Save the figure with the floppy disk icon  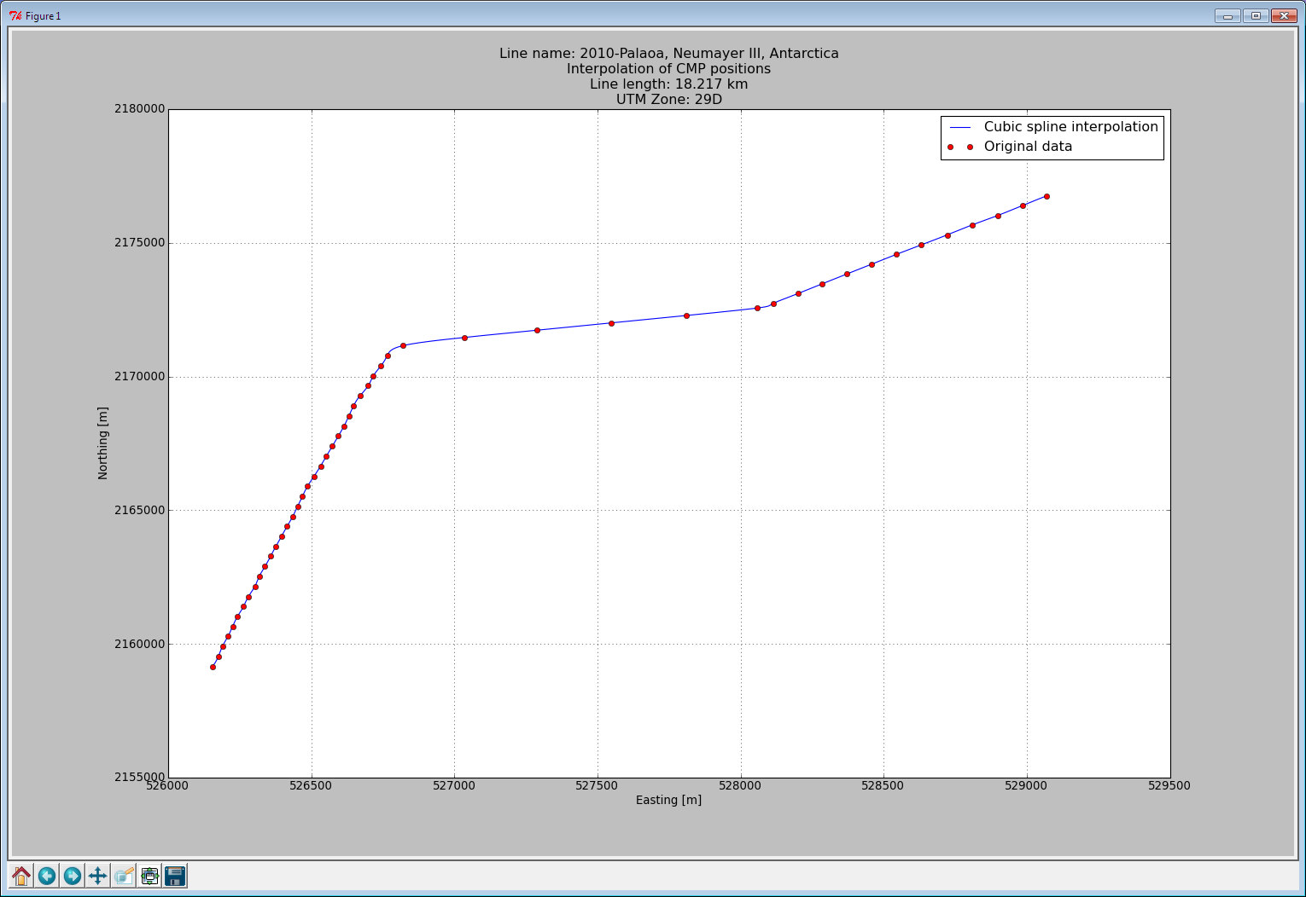(x=175, y=876)
